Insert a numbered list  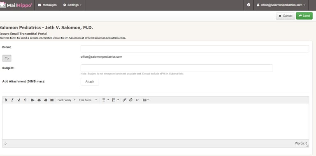coord(114,100)
